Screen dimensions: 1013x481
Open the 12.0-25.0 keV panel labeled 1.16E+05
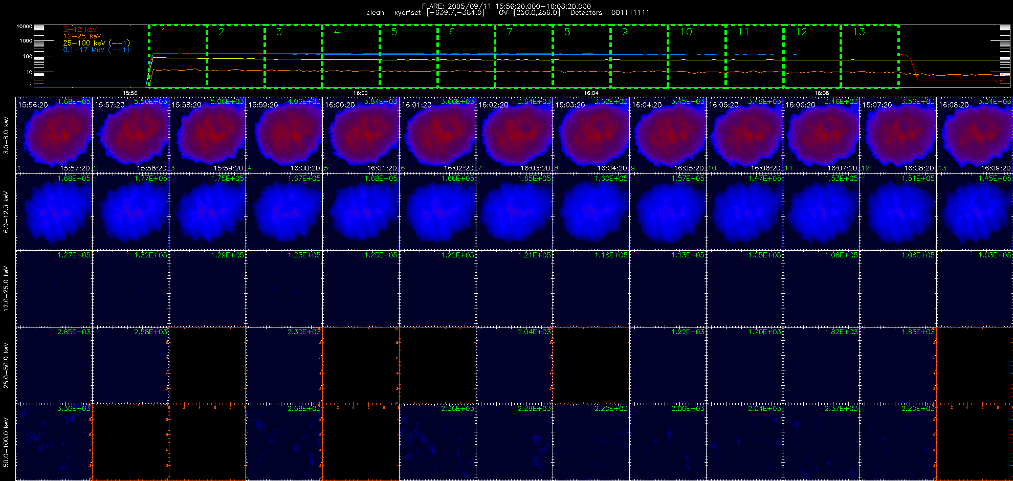tap(591, 289)
